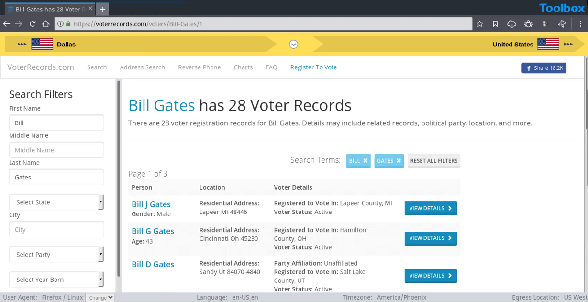Star this page with the favorite icon
The width and height of the screenshot is (588, 302).
tap(480, 24)
